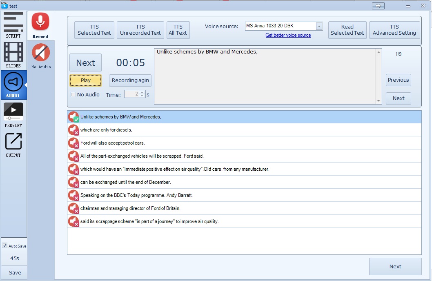
Task: Go to the OUTPUT section
Action: point(13,144)
